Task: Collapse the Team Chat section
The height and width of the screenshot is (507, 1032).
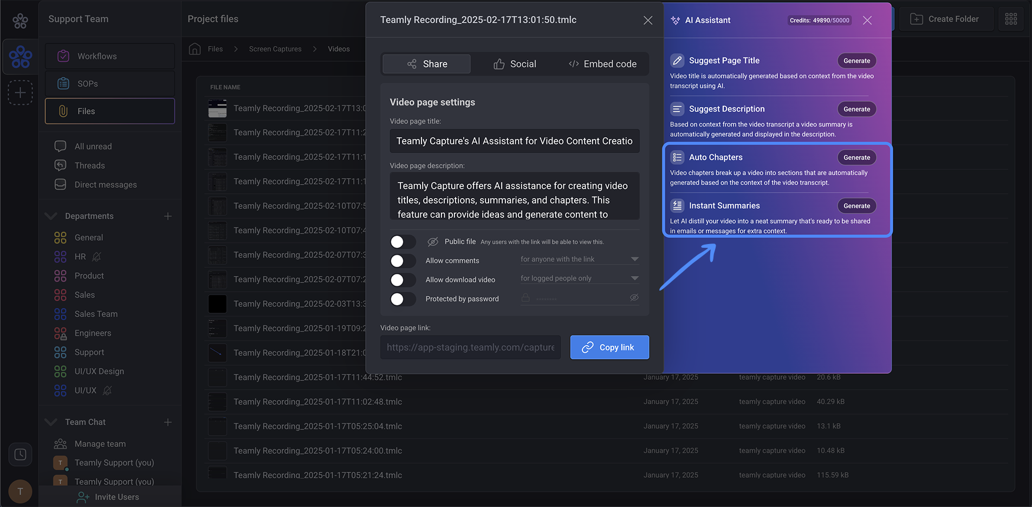Action: pos(51,422)
